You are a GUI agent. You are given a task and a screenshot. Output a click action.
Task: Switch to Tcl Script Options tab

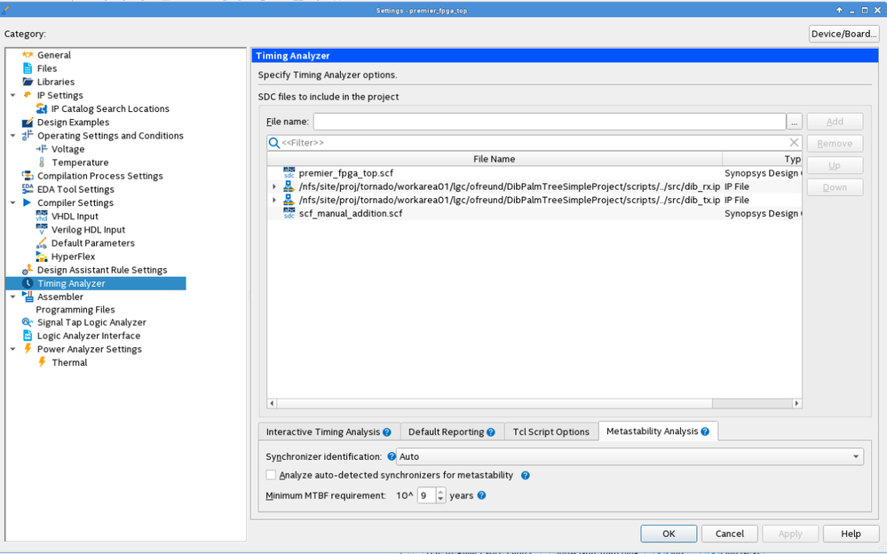(x=551, y=431)
